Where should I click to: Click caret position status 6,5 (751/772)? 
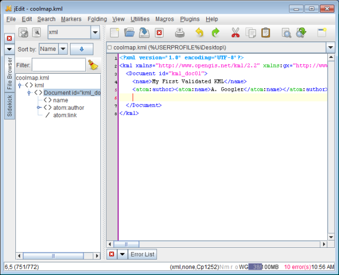tap(22, 267)
